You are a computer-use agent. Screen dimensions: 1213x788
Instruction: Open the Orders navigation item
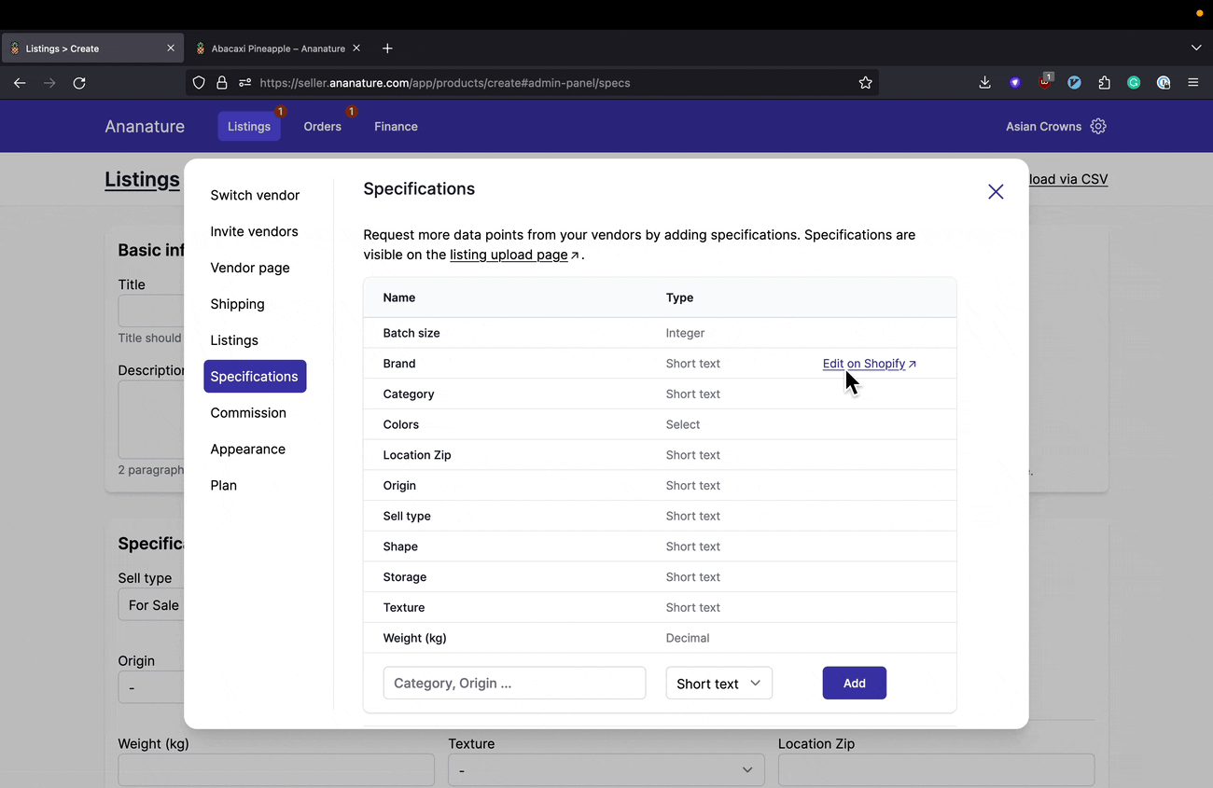322,127
